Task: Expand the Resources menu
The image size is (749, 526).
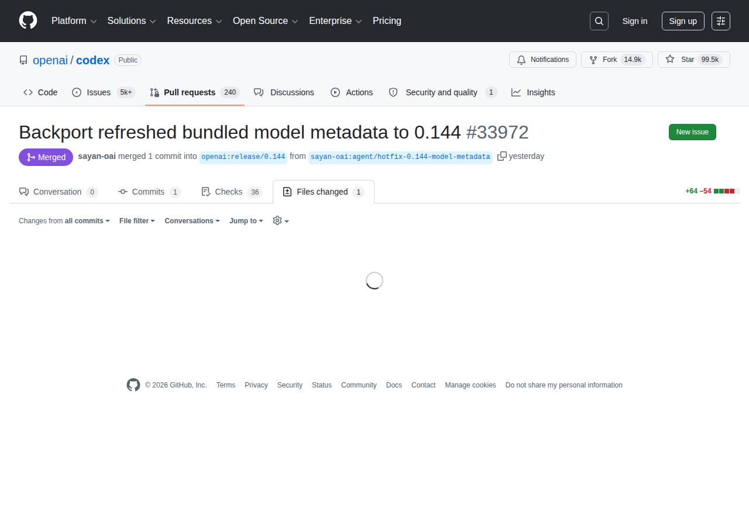Action: 194,21
